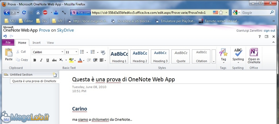The width and height of the screenshot is (279, 124).
Task: Toggle underline formatting
Action: point(47,60)
